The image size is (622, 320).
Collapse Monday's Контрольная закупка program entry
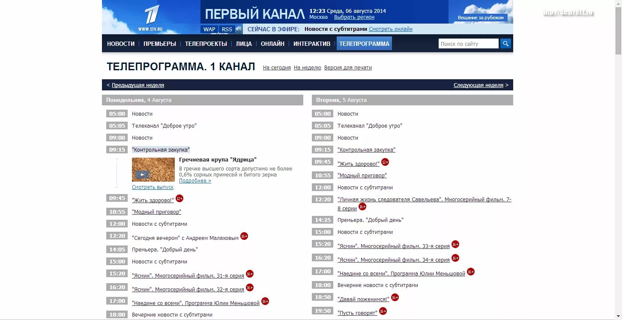(161, 150)
